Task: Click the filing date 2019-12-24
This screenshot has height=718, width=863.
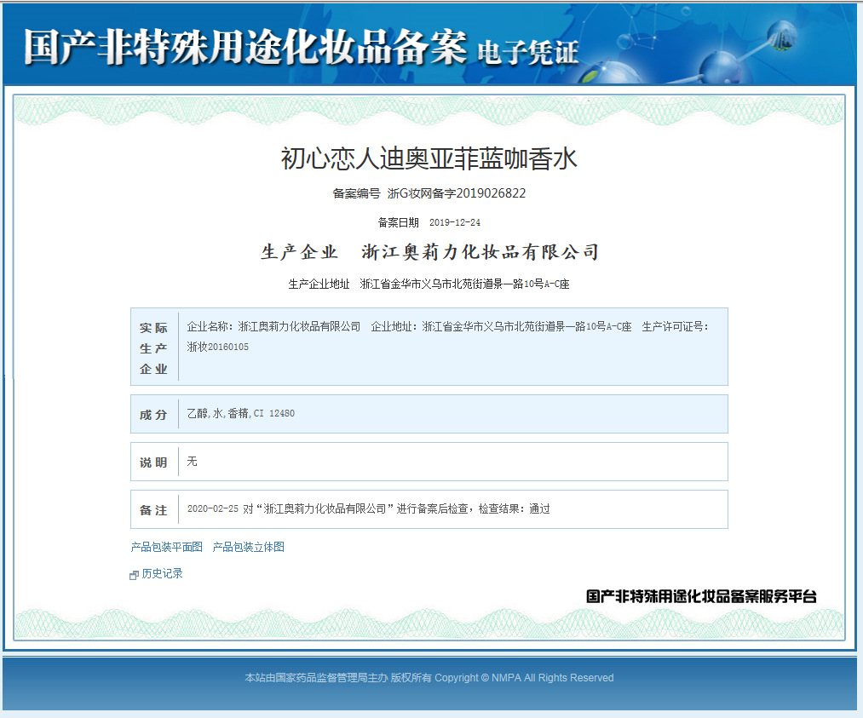Action: point(455,222)
